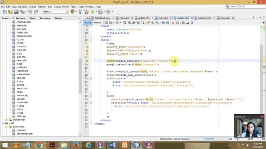
Task: Open the Refactor menu
Action: coord(42,7)
